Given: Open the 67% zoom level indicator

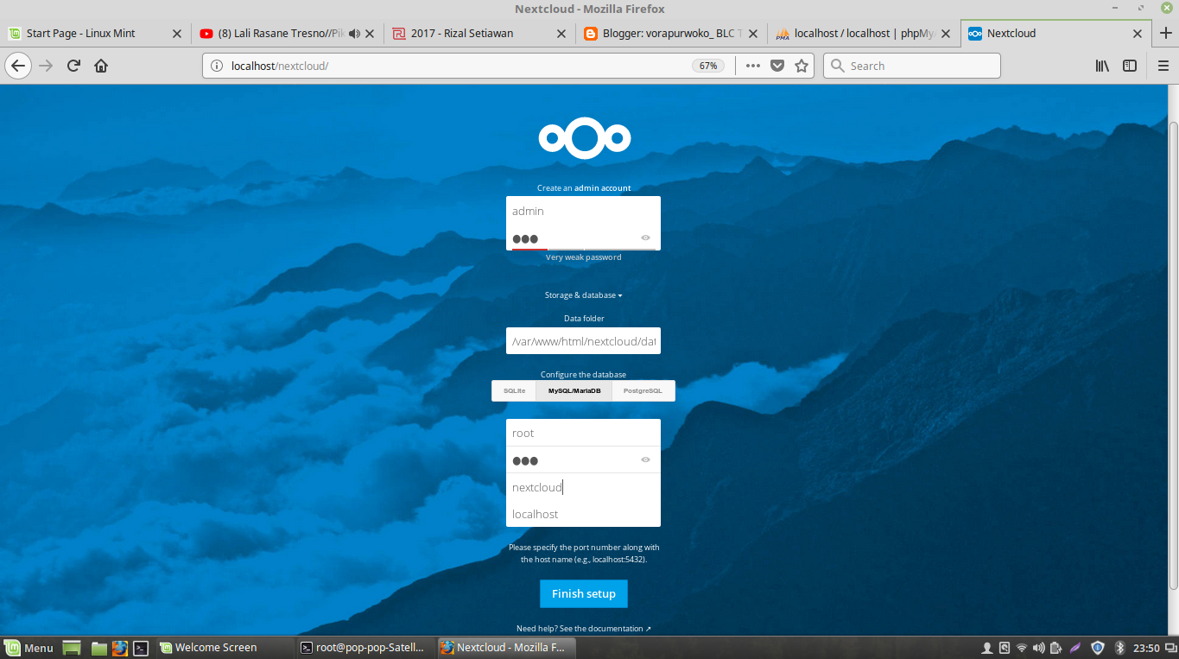Looking at the screenshot, I should coord(708,66).
